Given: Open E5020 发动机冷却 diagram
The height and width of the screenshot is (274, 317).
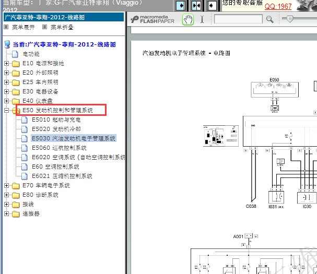Looking at the screenshot, I should pos(56,129).
